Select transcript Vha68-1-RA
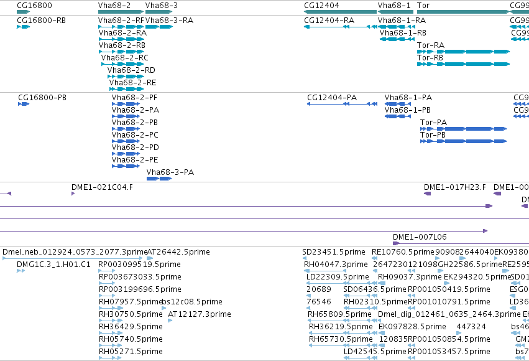Viewport: 529px width, 361px height. [x=396, y=27]
